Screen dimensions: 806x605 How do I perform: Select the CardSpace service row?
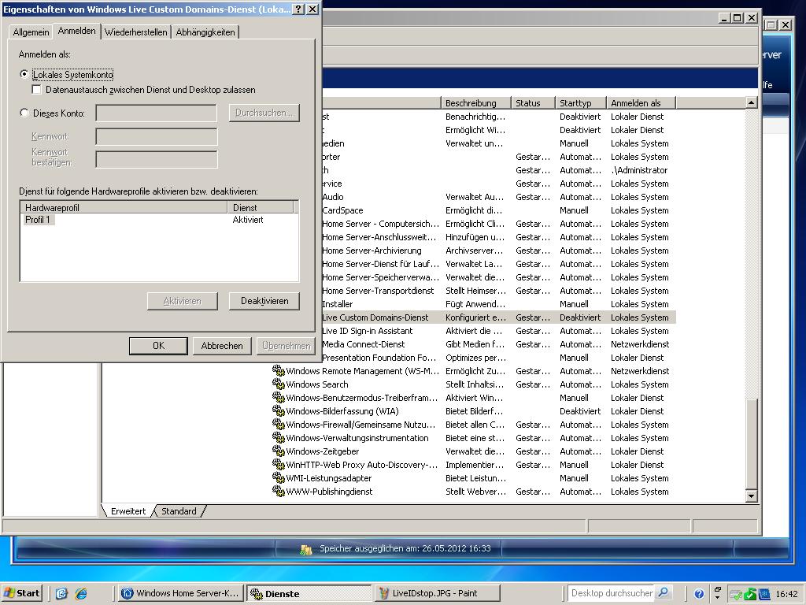click(498, 210)
